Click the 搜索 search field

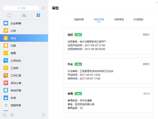pos(21,8)
